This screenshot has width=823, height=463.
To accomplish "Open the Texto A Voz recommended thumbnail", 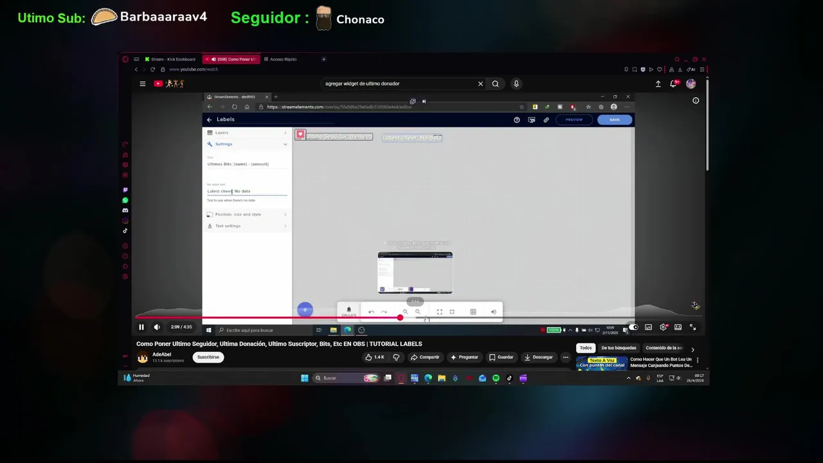I will (601, 363).
